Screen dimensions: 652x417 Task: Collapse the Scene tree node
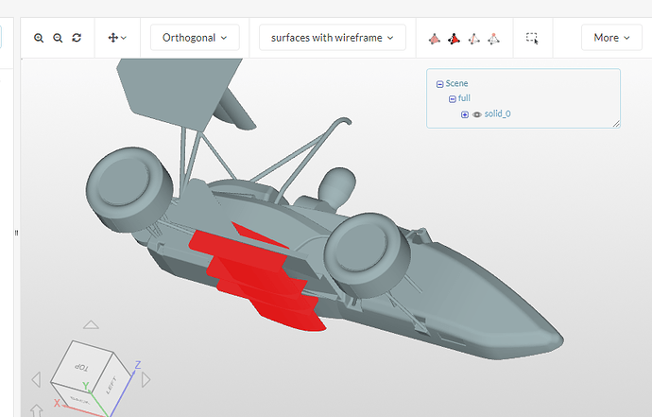point(440,84)
